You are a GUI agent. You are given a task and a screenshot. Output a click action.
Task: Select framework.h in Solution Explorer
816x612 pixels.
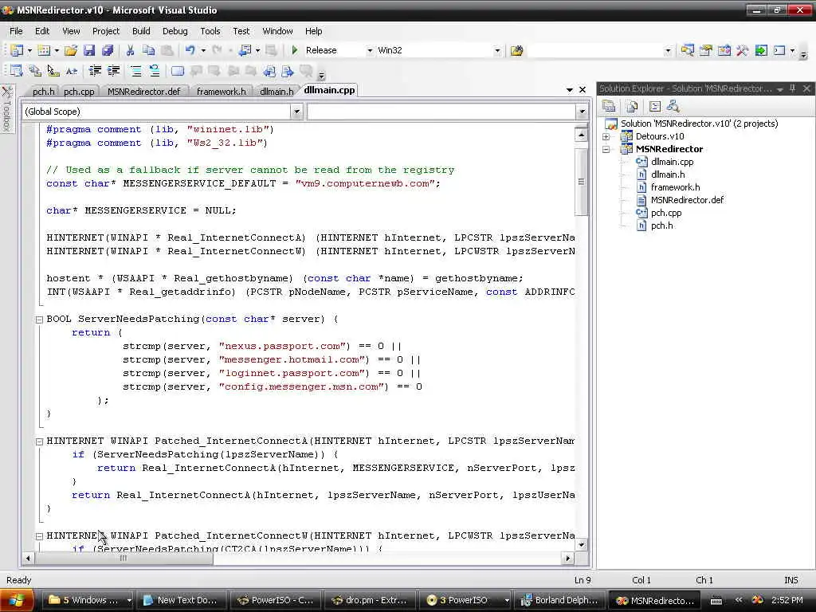(x=676, y=187)
